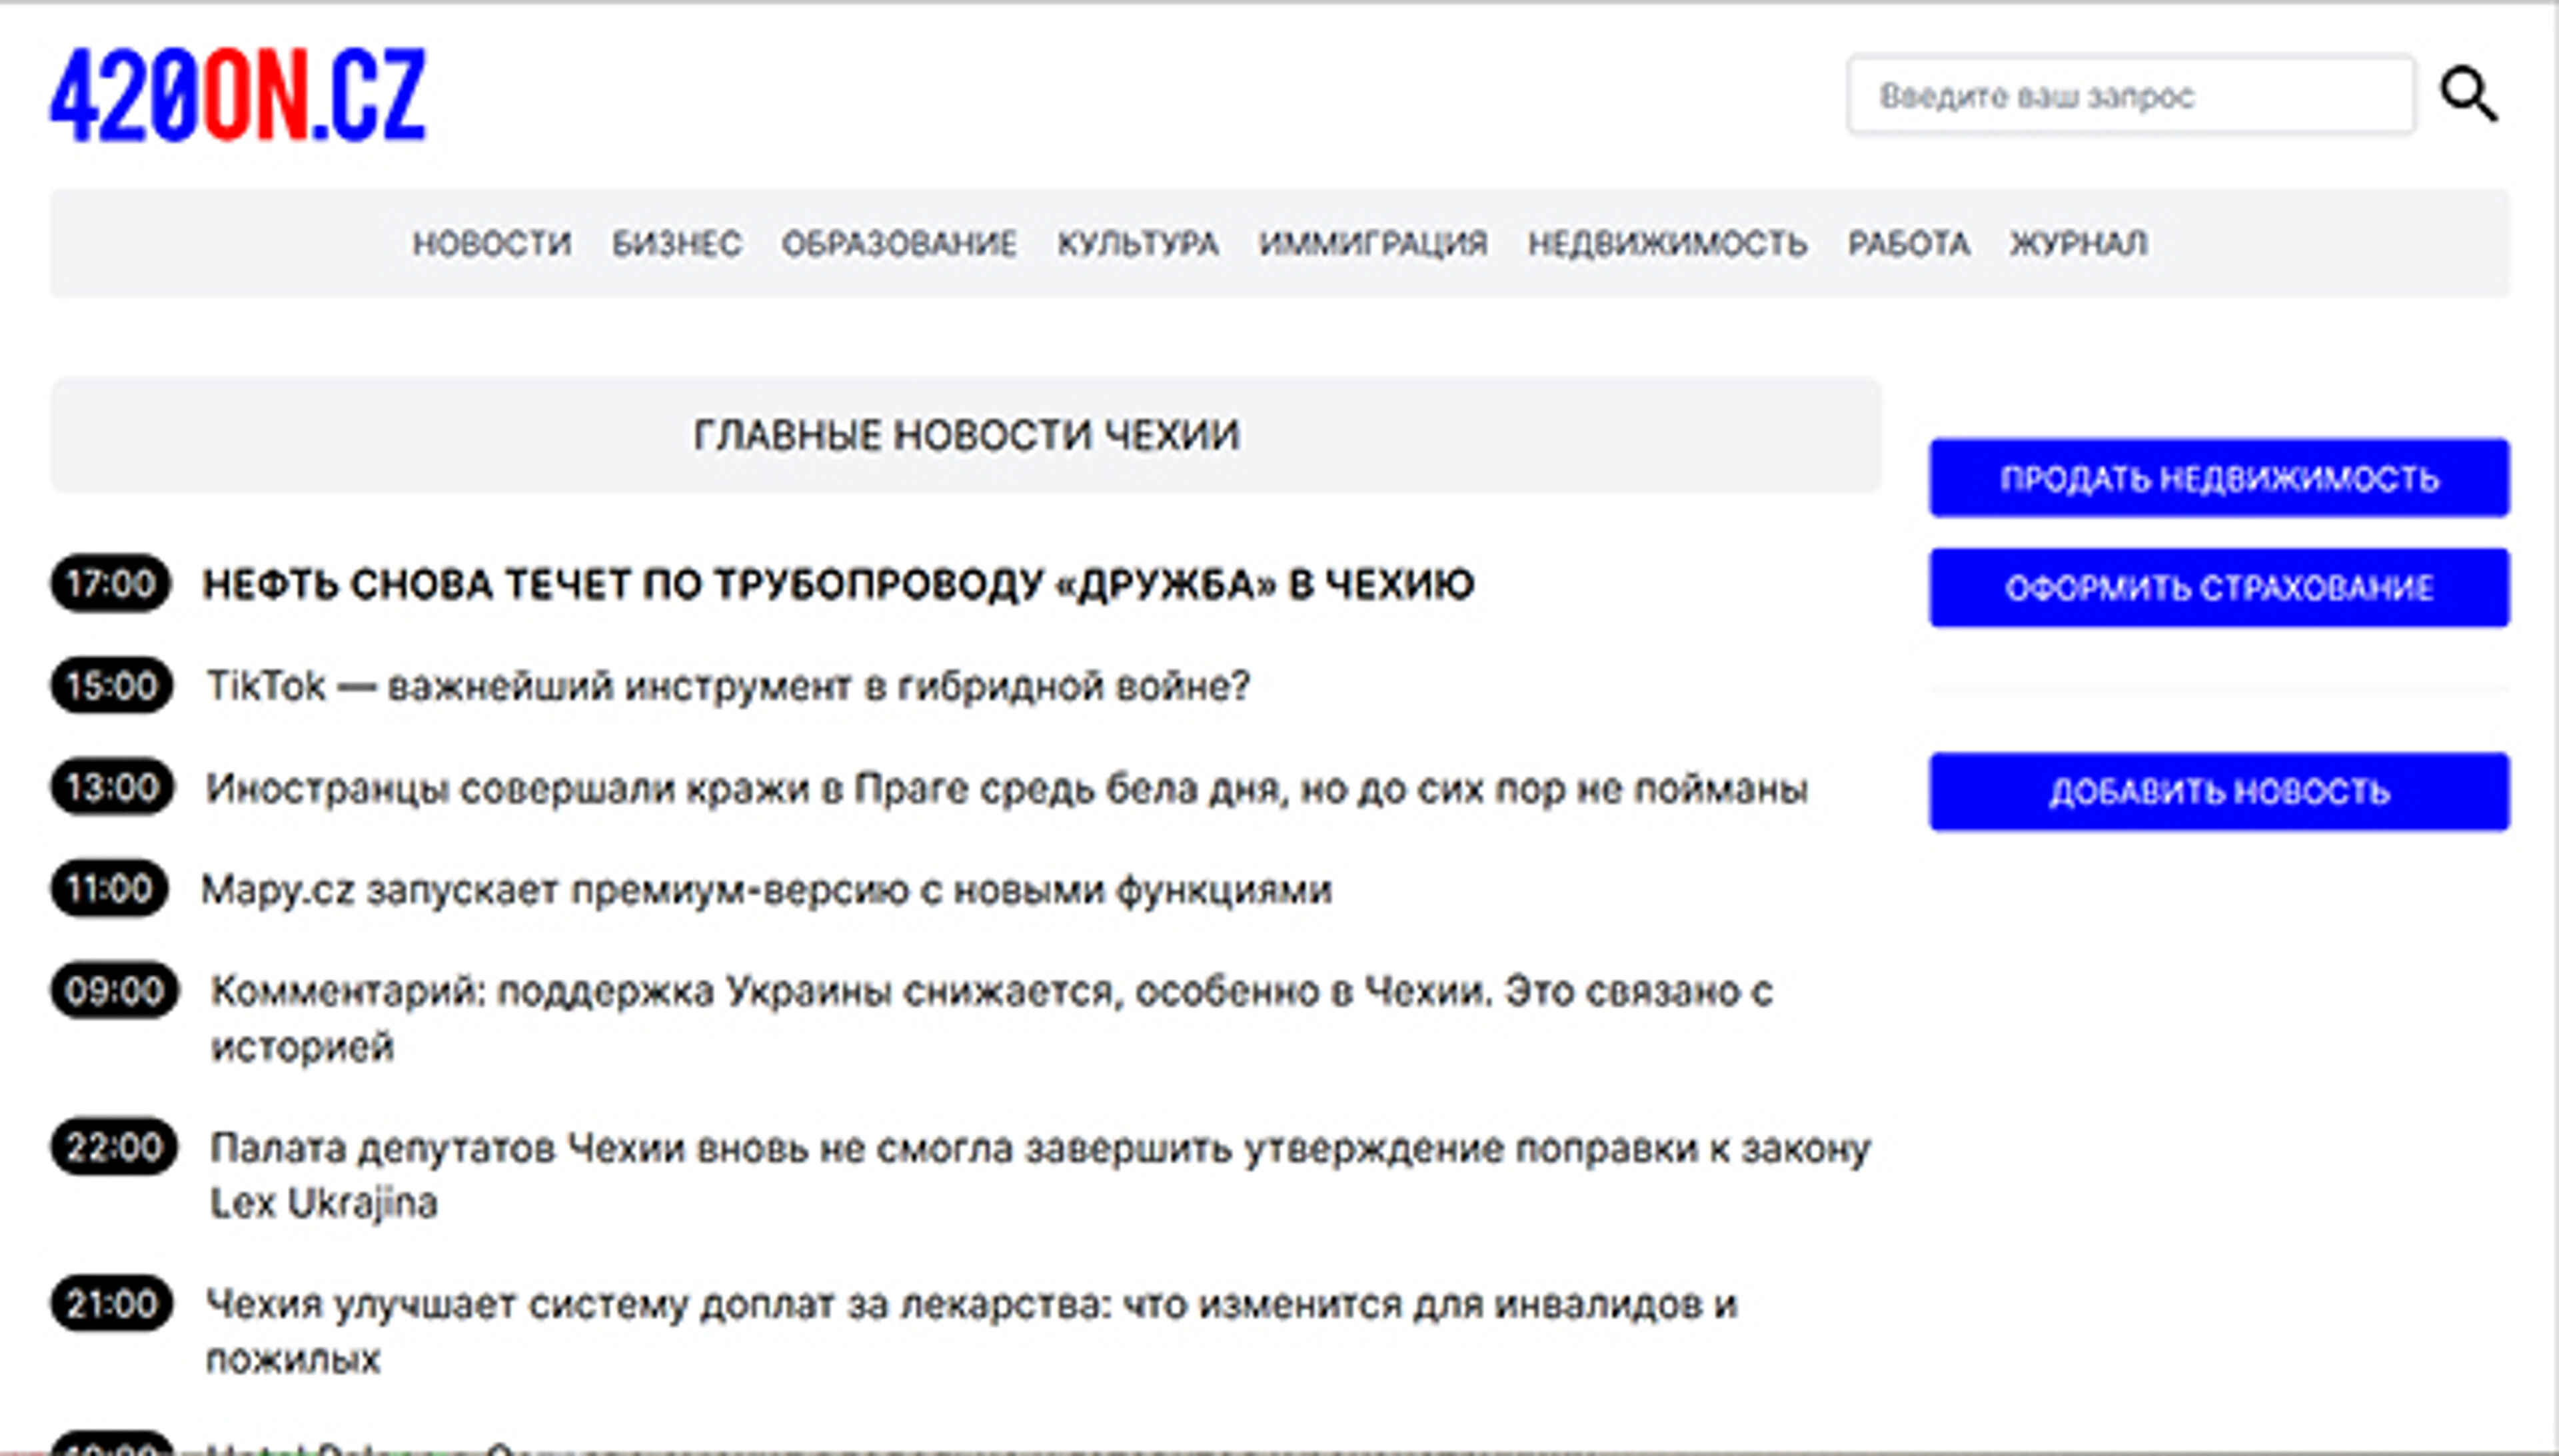Open the Дружба pipeline headline article
The width and height of the screenshot is (2559, 1456).
click(840, 585)
